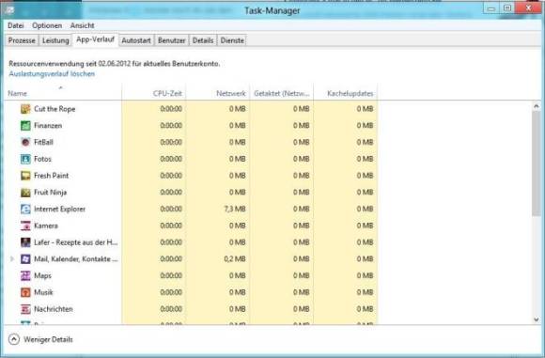
Task: Click the Nachrichten app icon
Action: (x=25, y=309)
